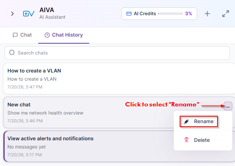Select the Chat History tab
This screenshot has height=166, width=235.
tap(64, 35)
